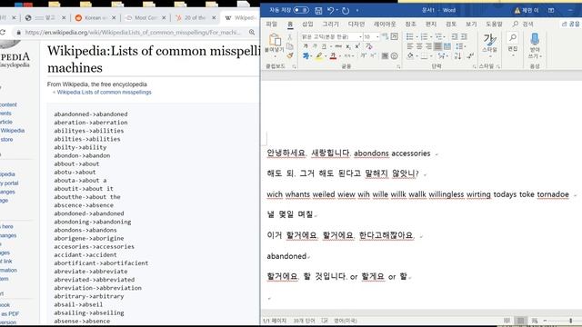The image size is (582, 327).
Task: Toggle underline formatting in Word
Action: (x=324, y=46)
